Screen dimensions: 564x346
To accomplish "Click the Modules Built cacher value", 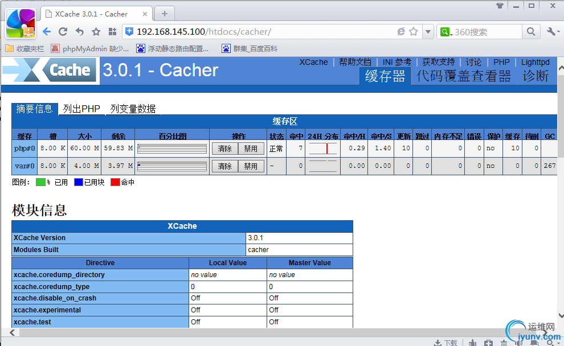I will (299, 250).
